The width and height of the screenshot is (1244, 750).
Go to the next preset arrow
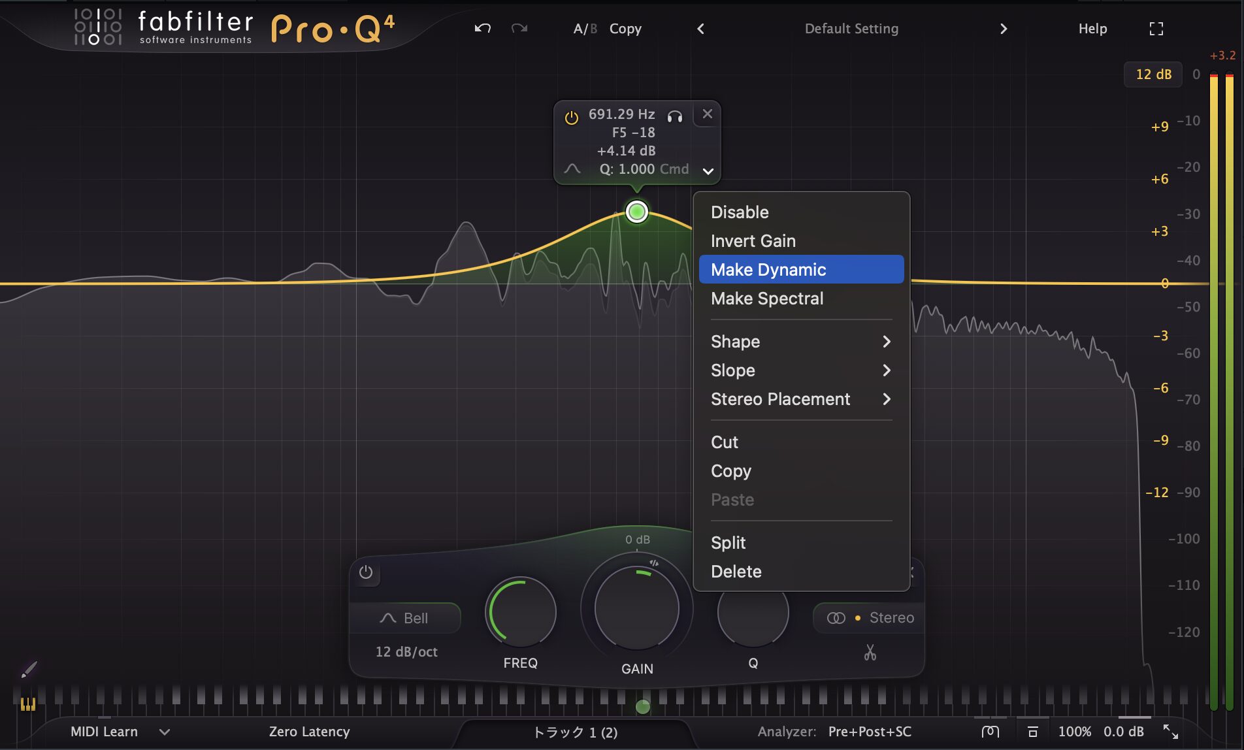1004,29
